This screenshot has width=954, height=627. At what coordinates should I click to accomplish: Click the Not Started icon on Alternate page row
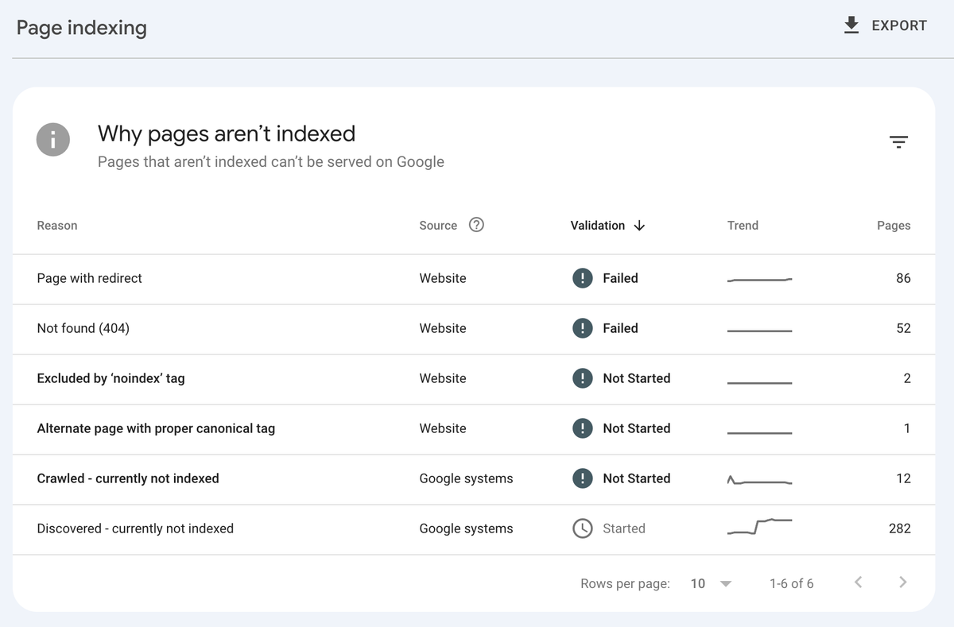(582, 428)
